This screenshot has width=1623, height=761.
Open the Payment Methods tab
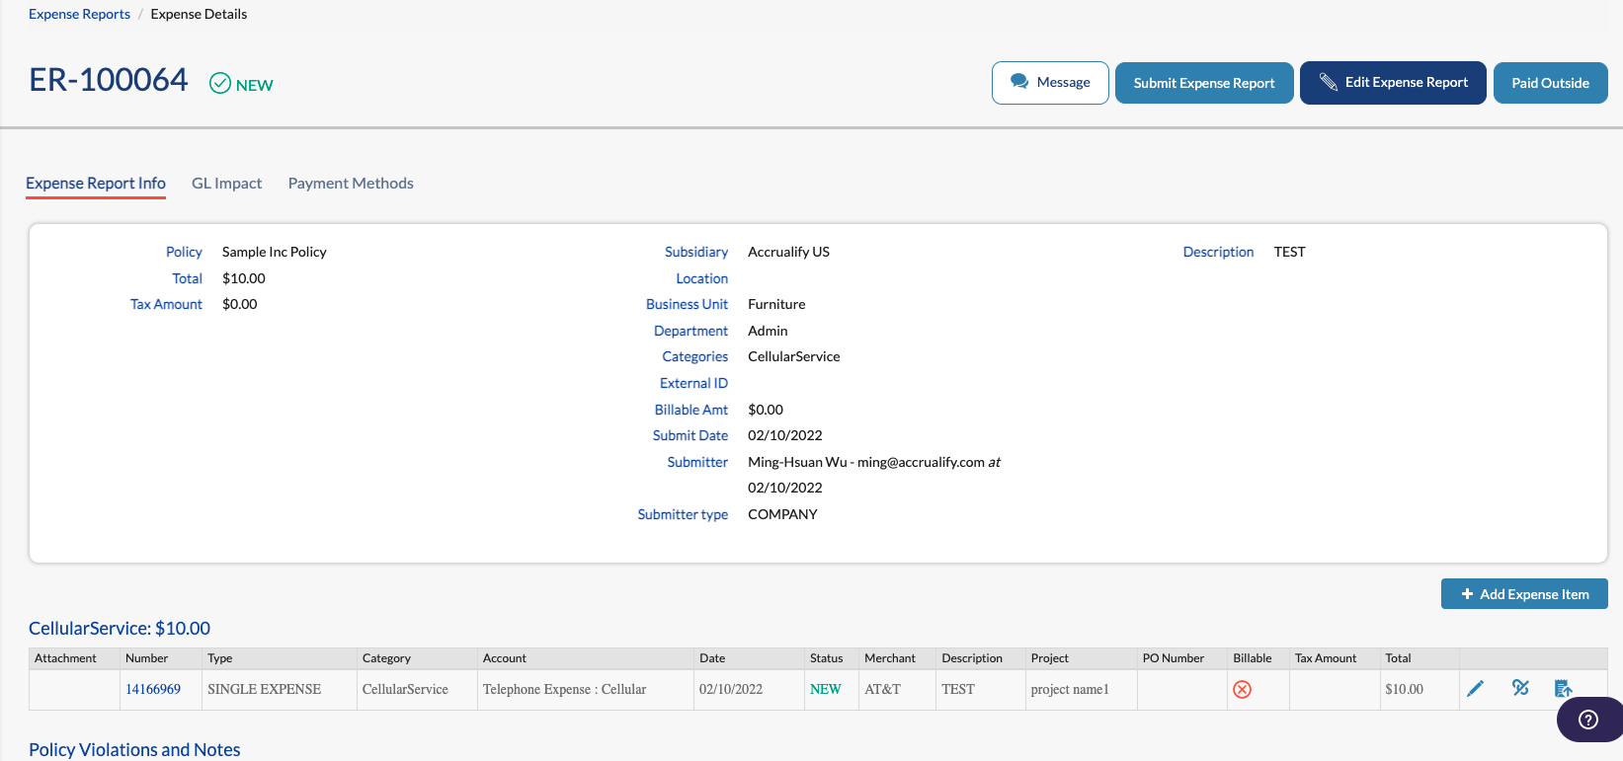click(x=351, y=184)
